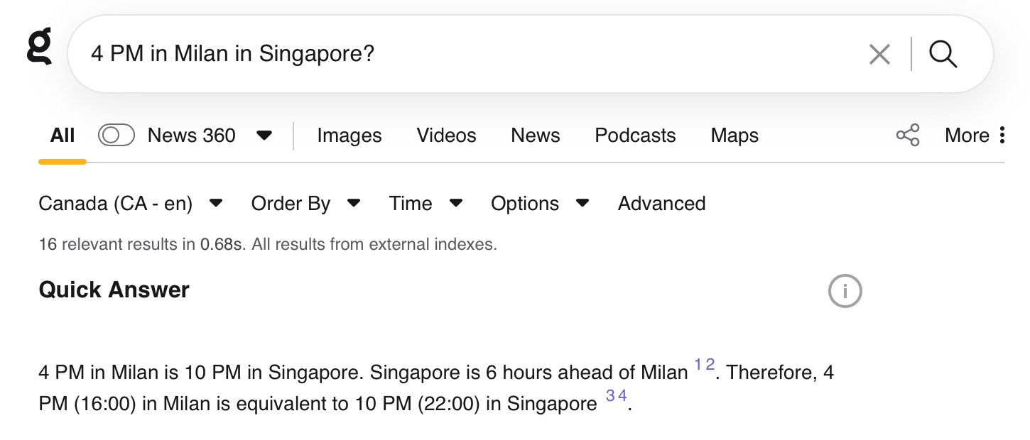Go to the Podcasts tab

pos(635,136)
